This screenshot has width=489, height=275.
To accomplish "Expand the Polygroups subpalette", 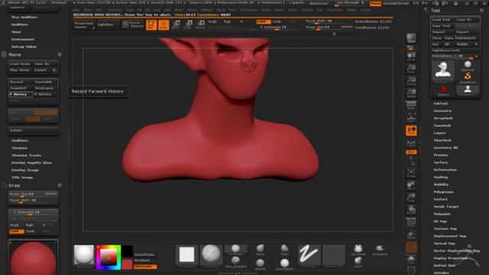I will (x=443, y=192).
